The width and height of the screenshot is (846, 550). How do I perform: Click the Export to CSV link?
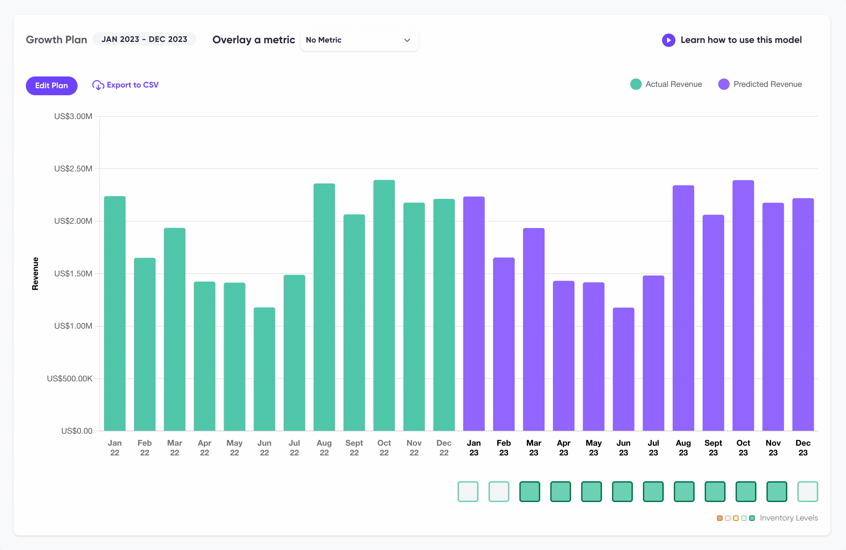pyautogui.click(x=132, y=85)
